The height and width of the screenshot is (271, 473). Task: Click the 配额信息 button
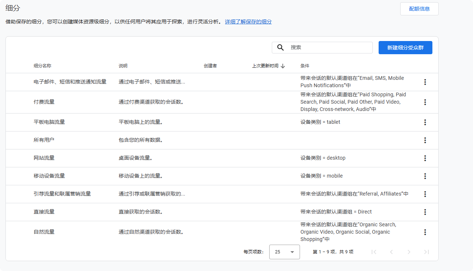pyautogui.click(x=419, y=9)
